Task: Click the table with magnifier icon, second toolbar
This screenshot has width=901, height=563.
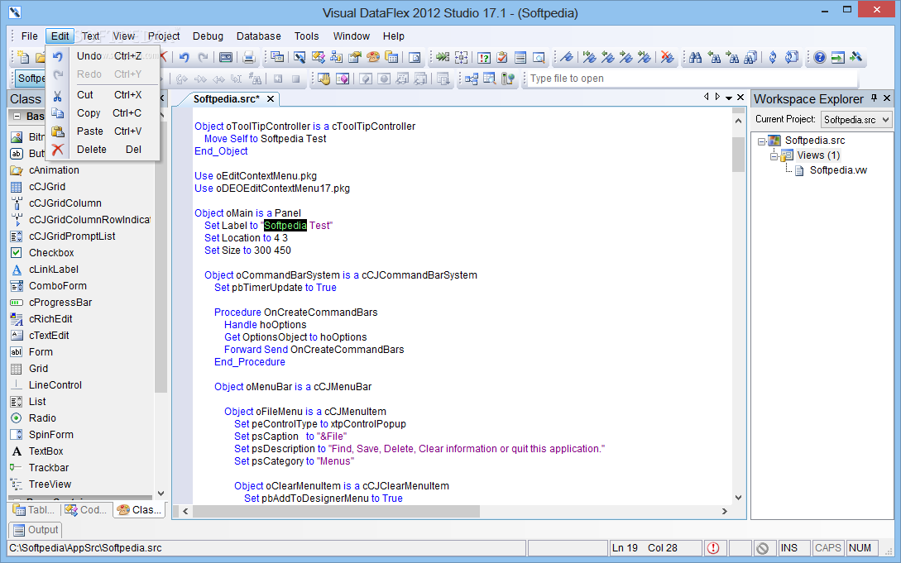Action: (x=489, y=79)
